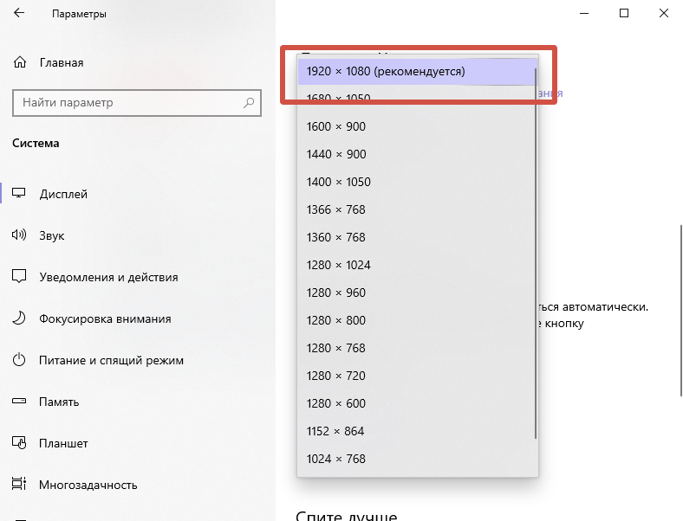This screenshot has width=683, height=521.
Task: Select 1920 × 1080 (рекомендуется) resolution
Action: (x=386, y=71)
